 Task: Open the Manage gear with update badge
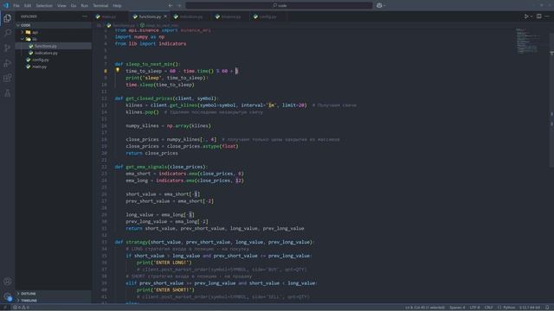point(8,296)
